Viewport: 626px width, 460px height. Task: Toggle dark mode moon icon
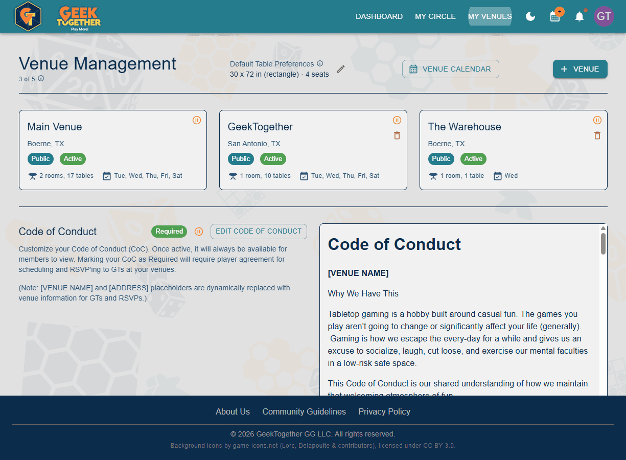530,17
